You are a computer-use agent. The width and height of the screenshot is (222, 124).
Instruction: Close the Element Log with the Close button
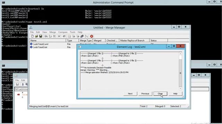tap(160, 94)
